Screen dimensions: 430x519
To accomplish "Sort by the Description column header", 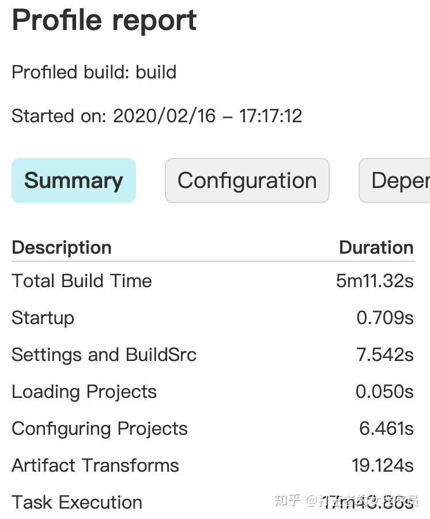I will tap(62, 247).
